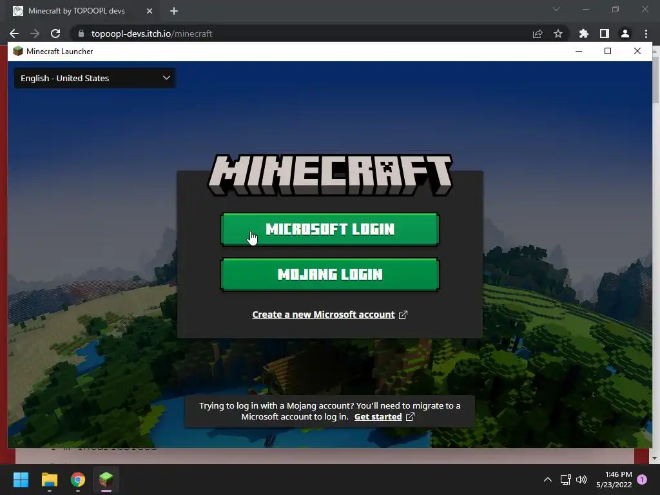The width and height of the screenshot is (660, 495).
Task: Click the scrollbar down arrow
Action: 655,458
